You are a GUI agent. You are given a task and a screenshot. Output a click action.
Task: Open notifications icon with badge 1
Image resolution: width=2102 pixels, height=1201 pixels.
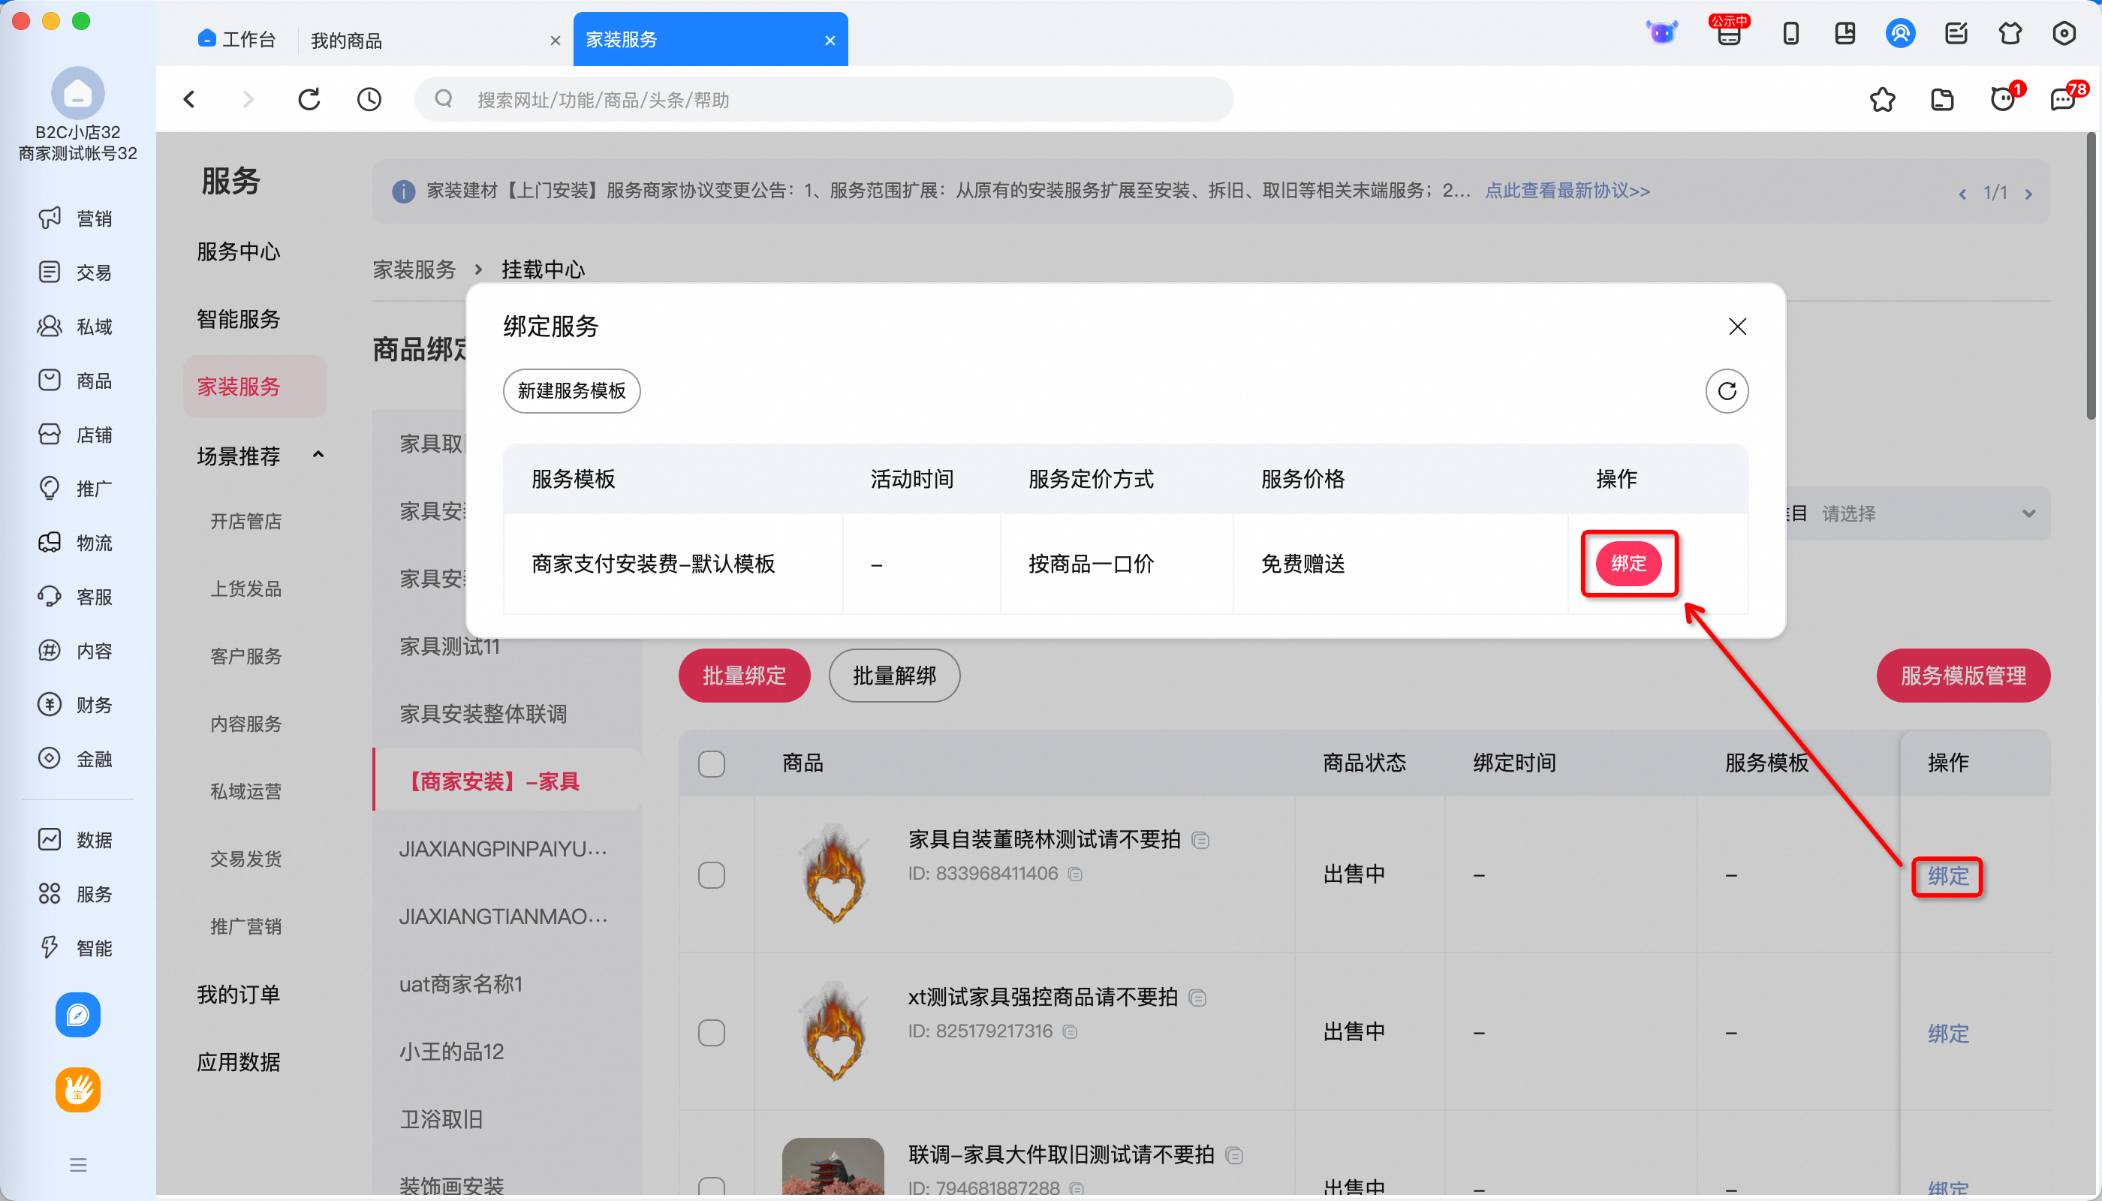click(x=2004, y=98)
